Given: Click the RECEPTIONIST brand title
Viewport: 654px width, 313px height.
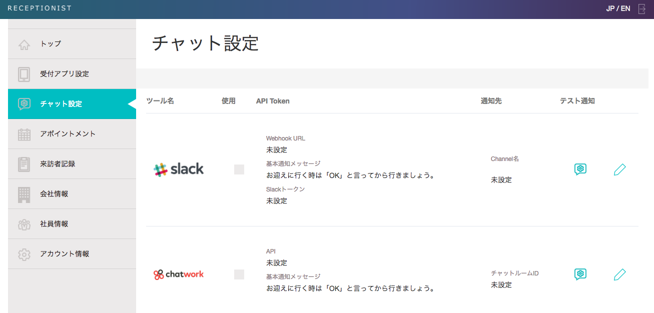Looking at the screenshot, I should 40,8.
